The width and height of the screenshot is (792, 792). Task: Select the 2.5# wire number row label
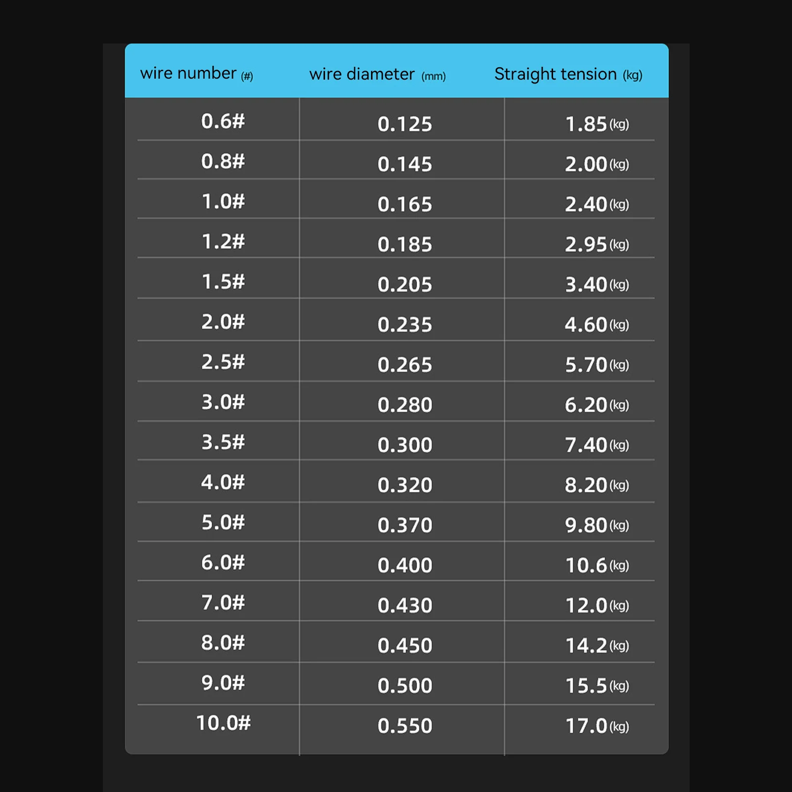(x=223, y=362)
